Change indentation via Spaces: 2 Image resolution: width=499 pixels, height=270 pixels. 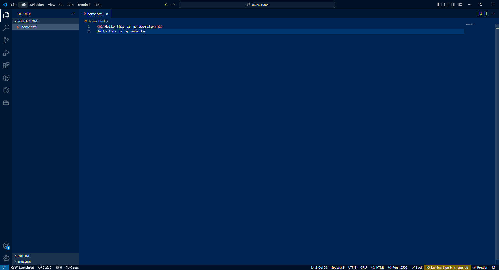pos(338,267)
